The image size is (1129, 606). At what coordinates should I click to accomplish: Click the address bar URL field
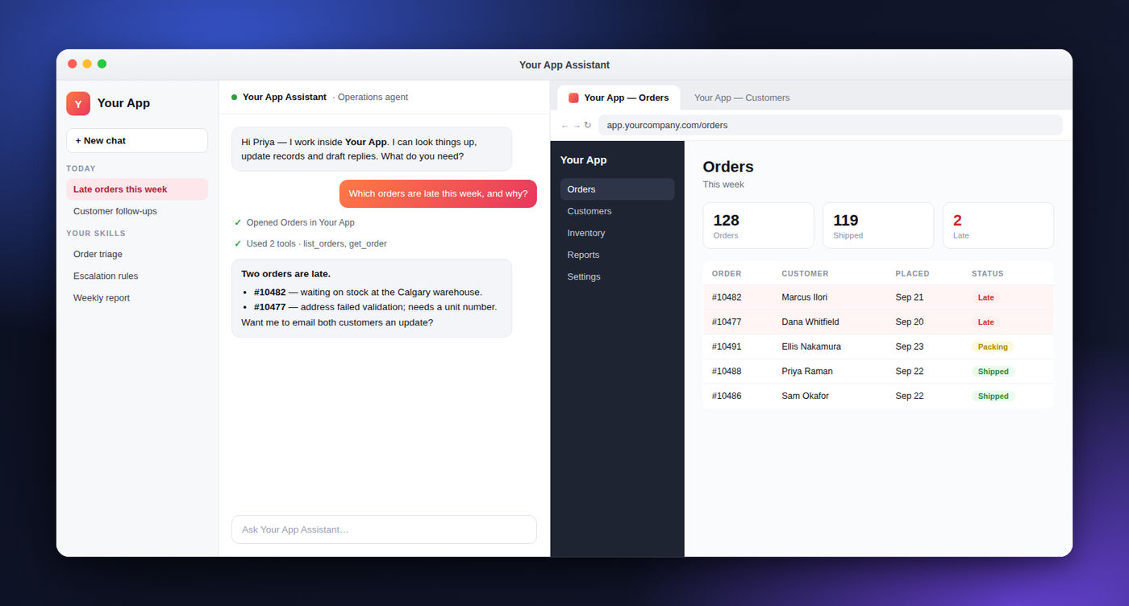[831, 125]
